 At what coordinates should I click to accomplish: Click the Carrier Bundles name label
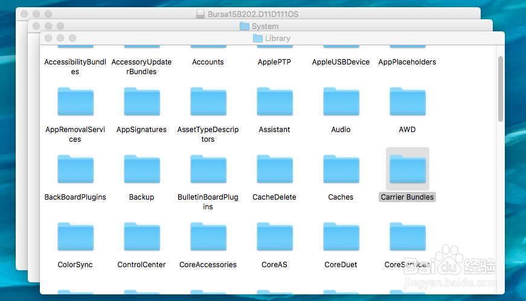(407, 197)
